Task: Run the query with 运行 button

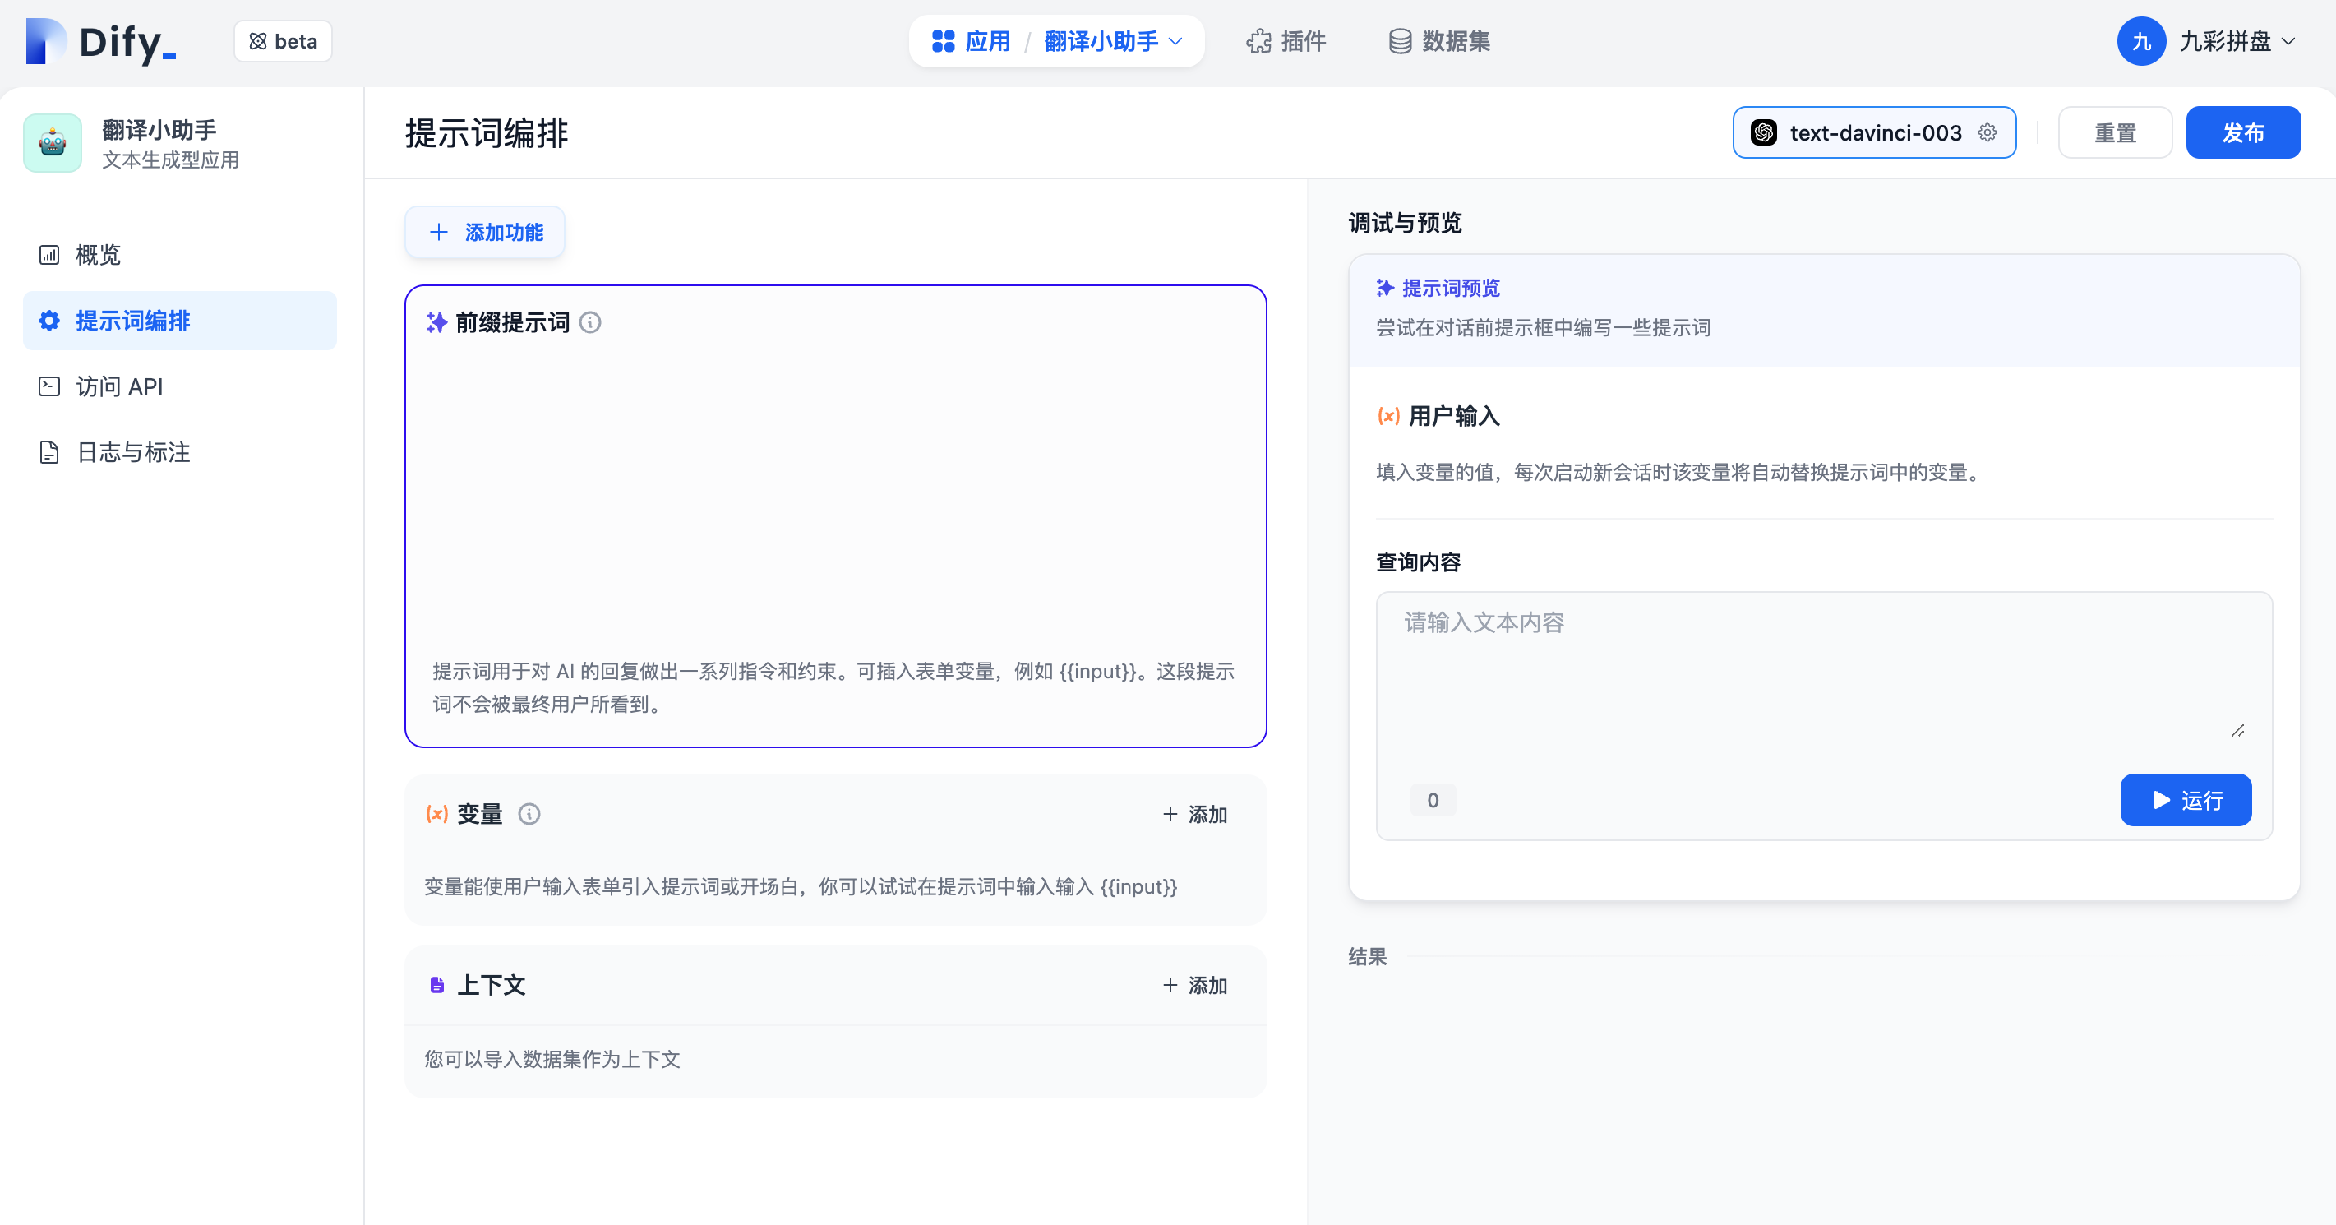Action: tap(2185, 800)
